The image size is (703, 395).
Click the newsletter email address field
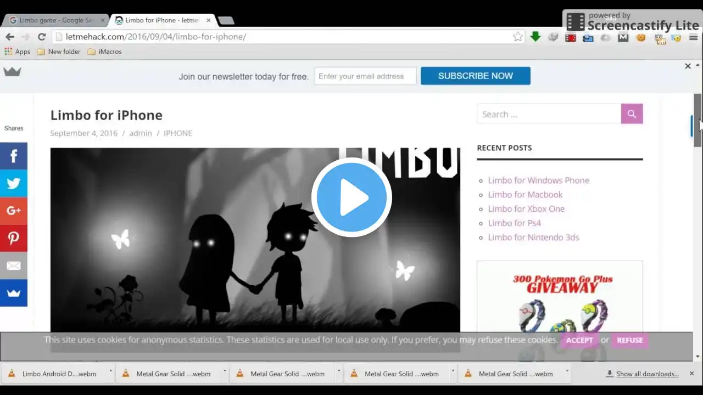tap(365, 76)
